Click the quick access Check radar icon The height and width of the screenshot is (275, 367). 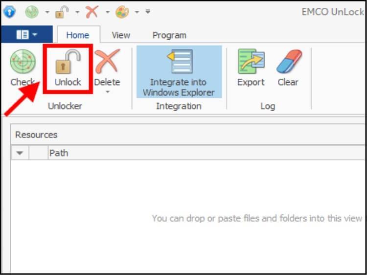click(x=31, y=12)
